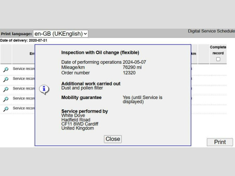Select the third Service record row text

tap(24, 88)
